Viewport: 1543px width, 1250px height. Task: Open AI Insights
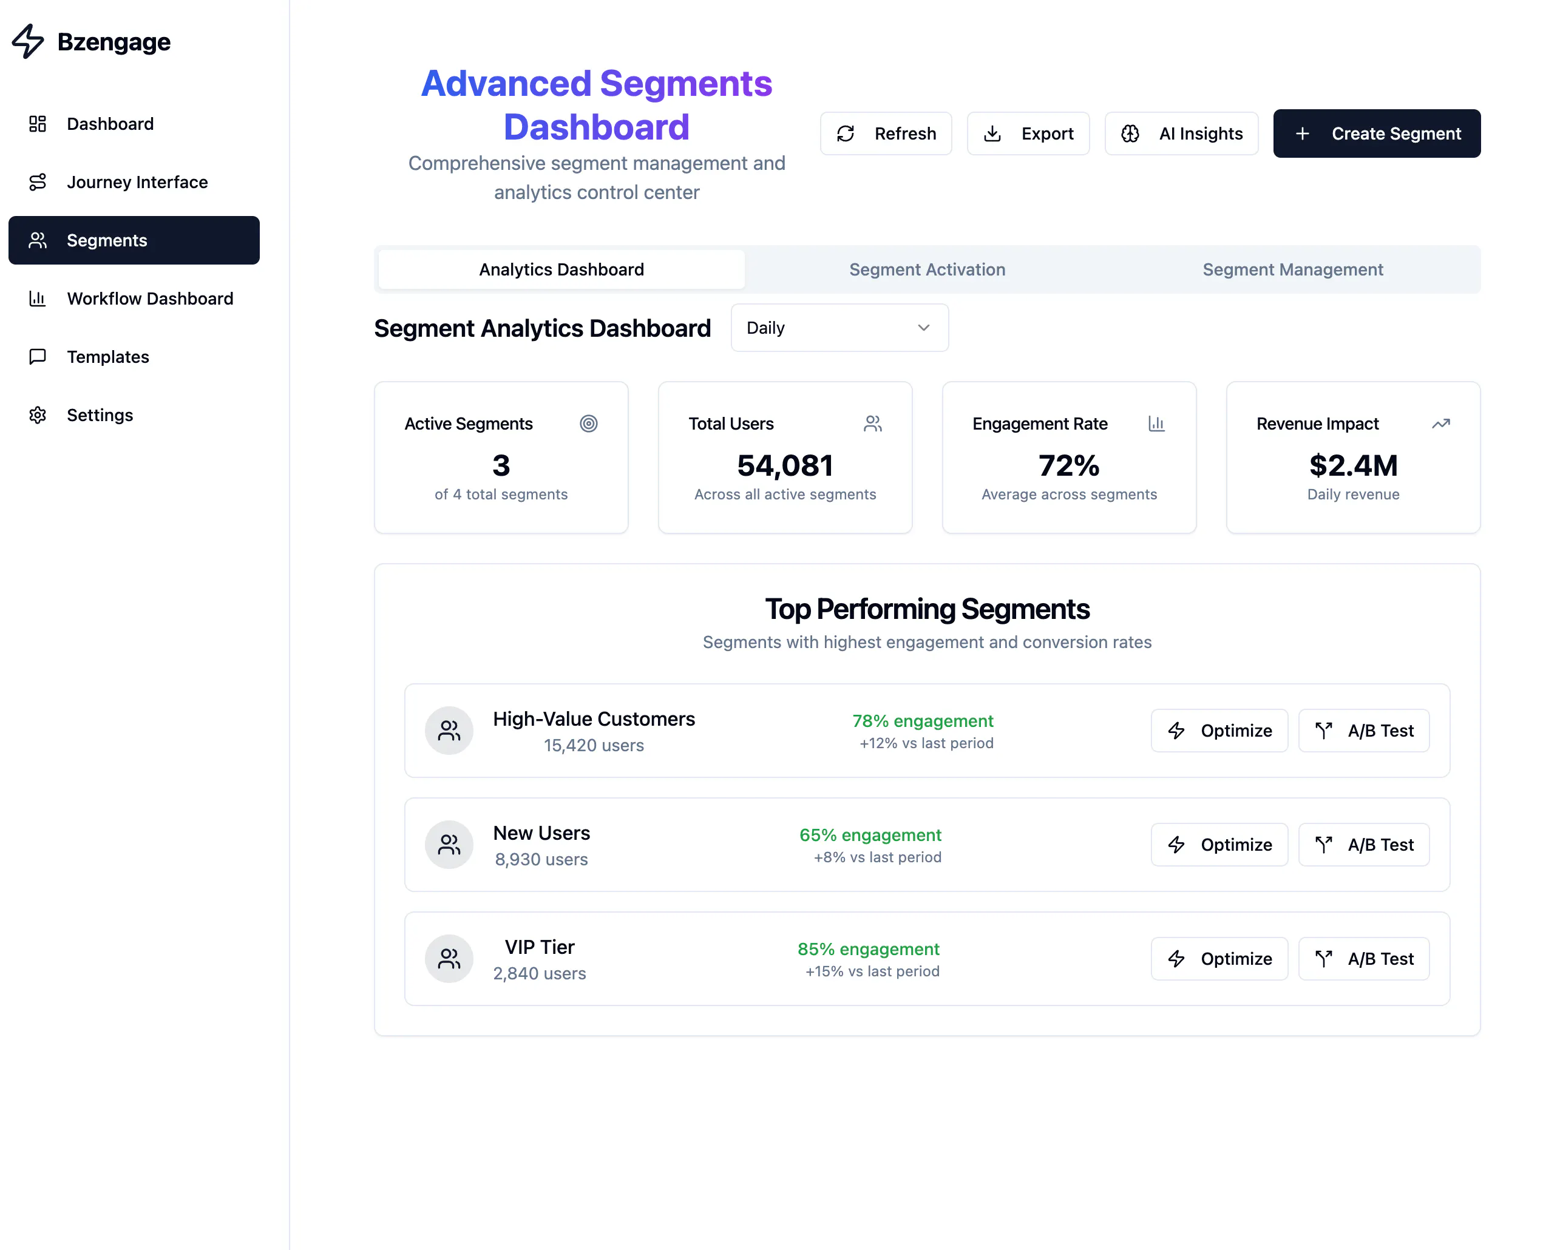pos(1181,133)
